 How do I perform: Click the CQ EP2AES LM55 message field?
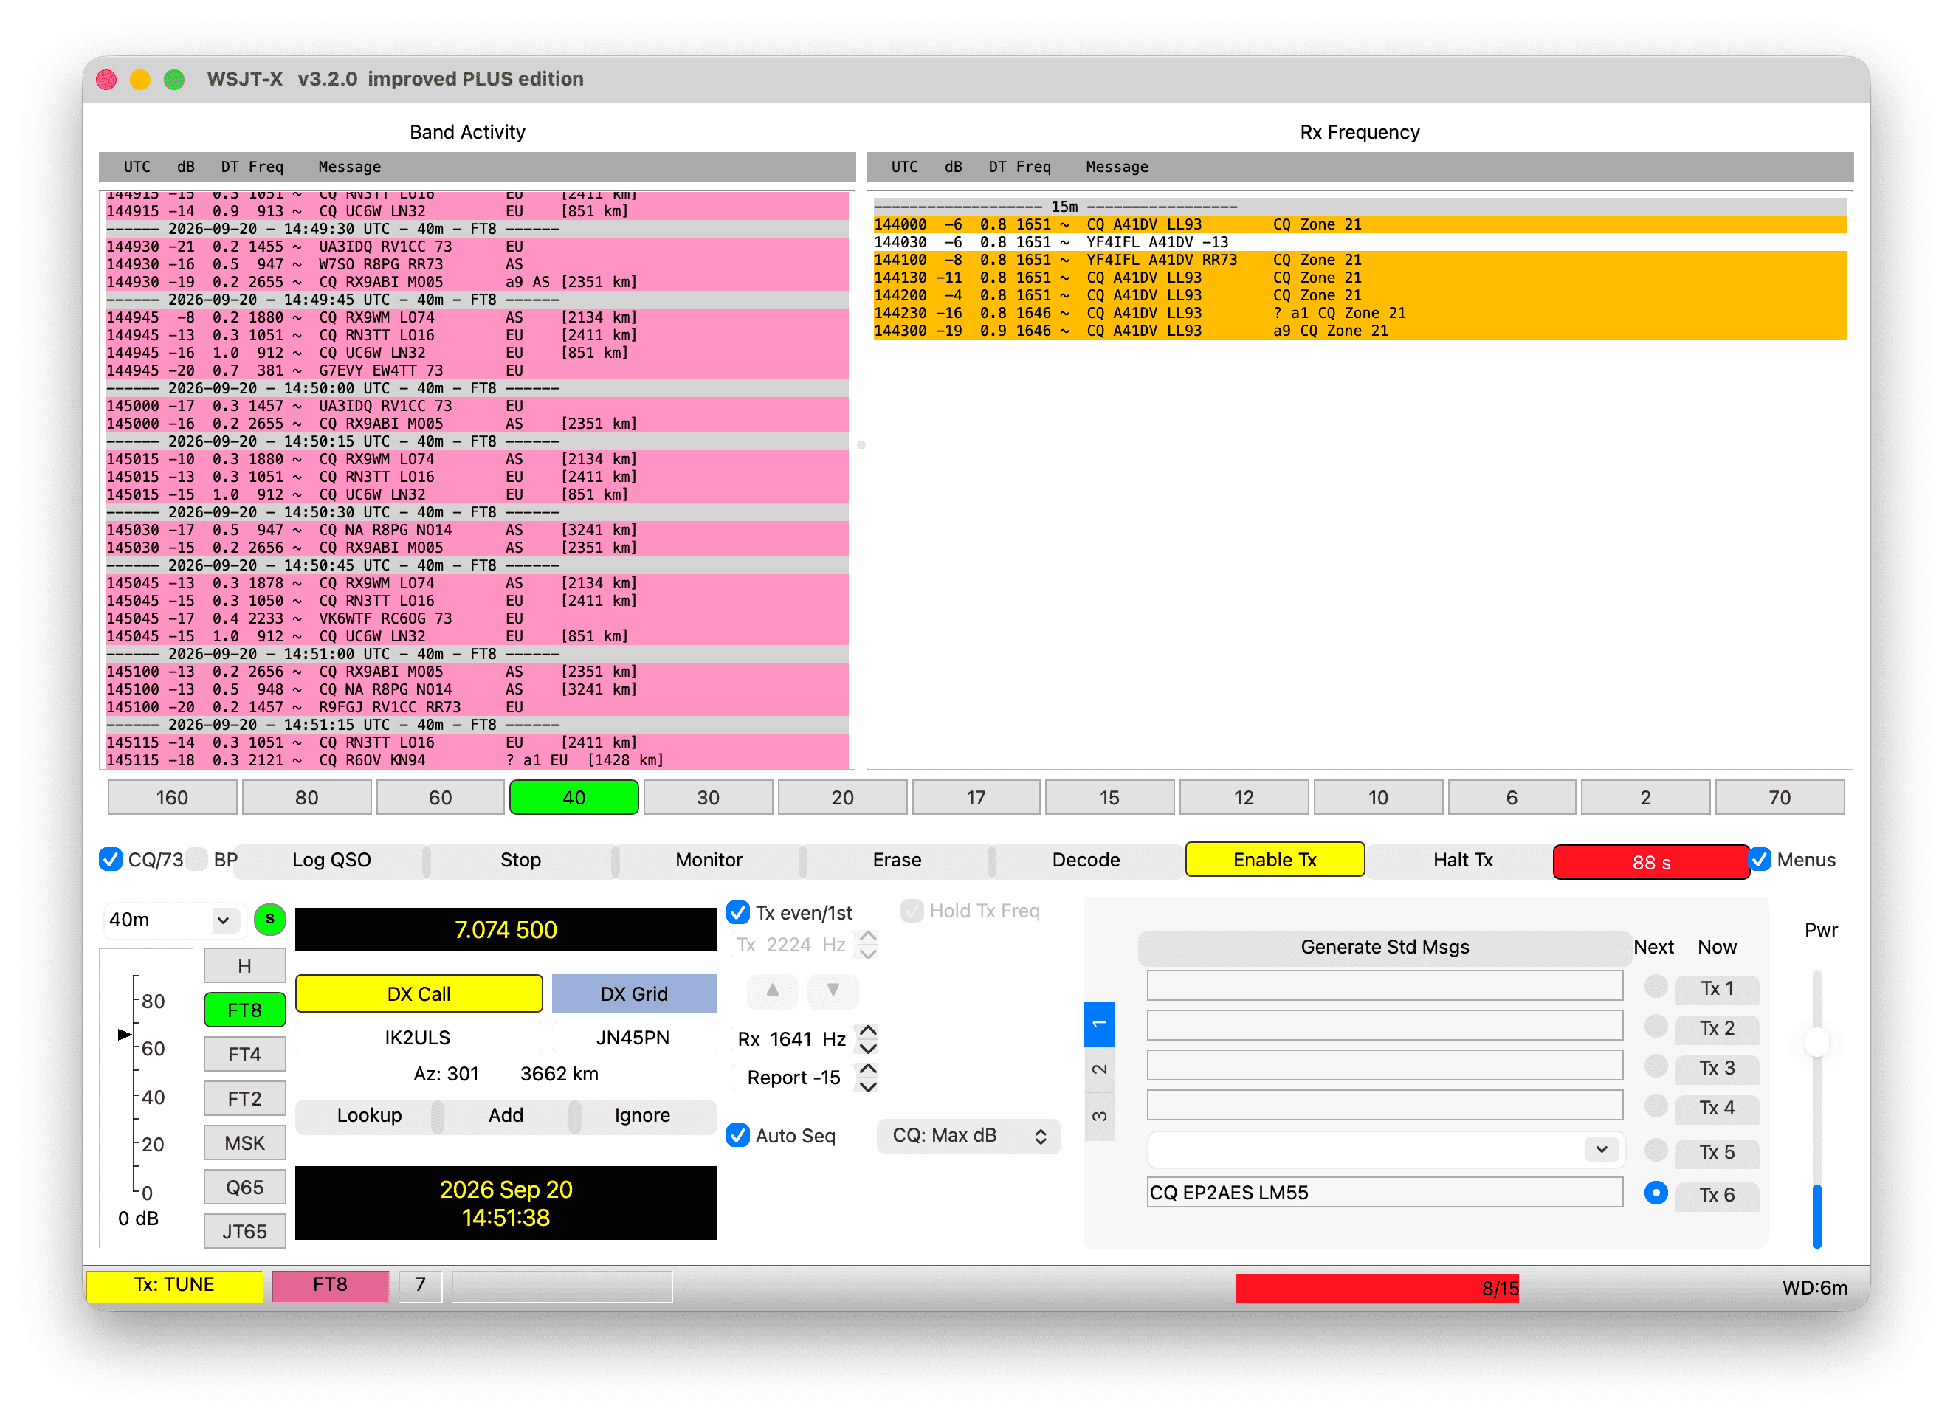1385,1193
